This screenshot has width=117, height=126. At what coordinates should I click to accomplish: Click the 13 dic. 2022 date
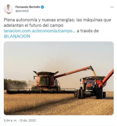coord(28,121)
